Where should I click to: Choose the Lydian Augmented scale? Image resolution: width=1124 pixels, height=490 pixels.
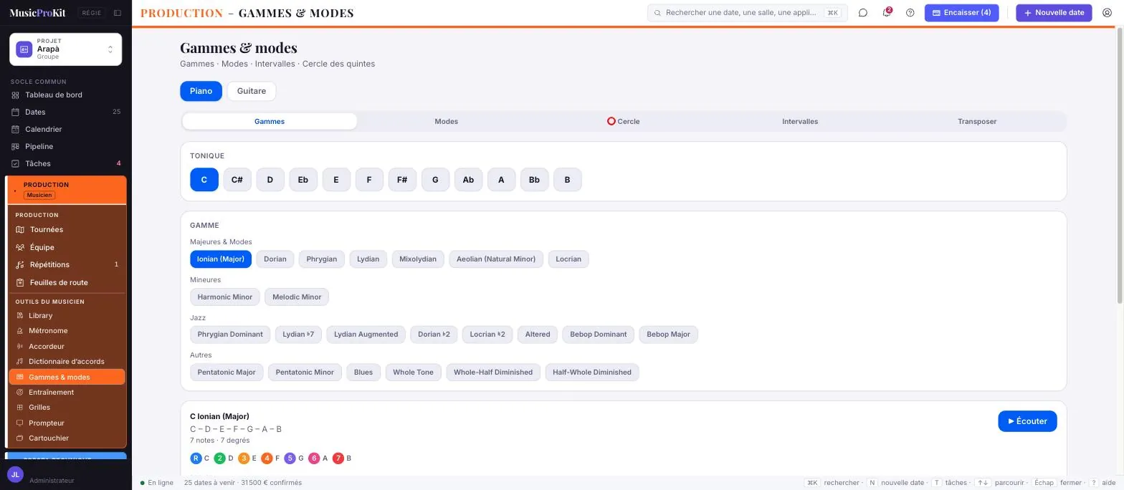pos(366,335)
